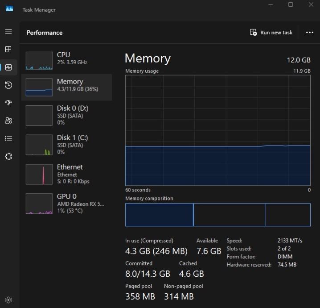The width and height of the screenshot is (320, 308).
Task: Click the Memory composition bar
Action: click(217, 215)
